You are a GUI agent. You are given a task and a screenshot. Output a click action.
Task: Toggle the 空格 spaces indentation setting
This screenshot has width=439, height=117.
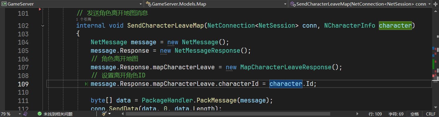tap(414, 114)
